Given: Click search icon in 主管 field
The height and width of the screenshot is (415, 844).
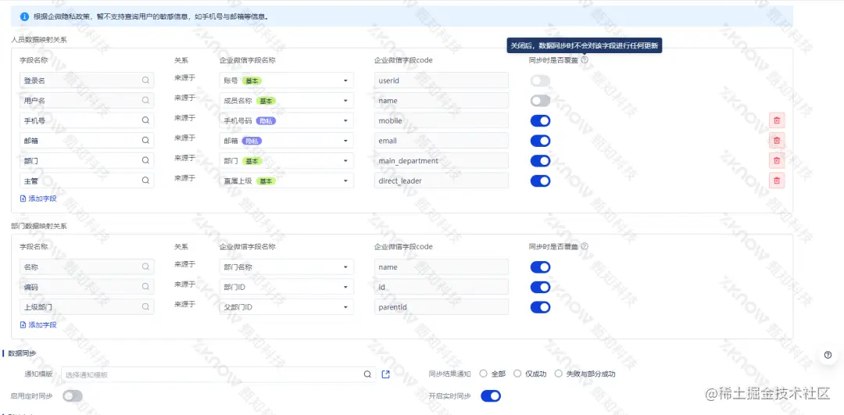Looking at the screenshot, I should coord(146,181).
